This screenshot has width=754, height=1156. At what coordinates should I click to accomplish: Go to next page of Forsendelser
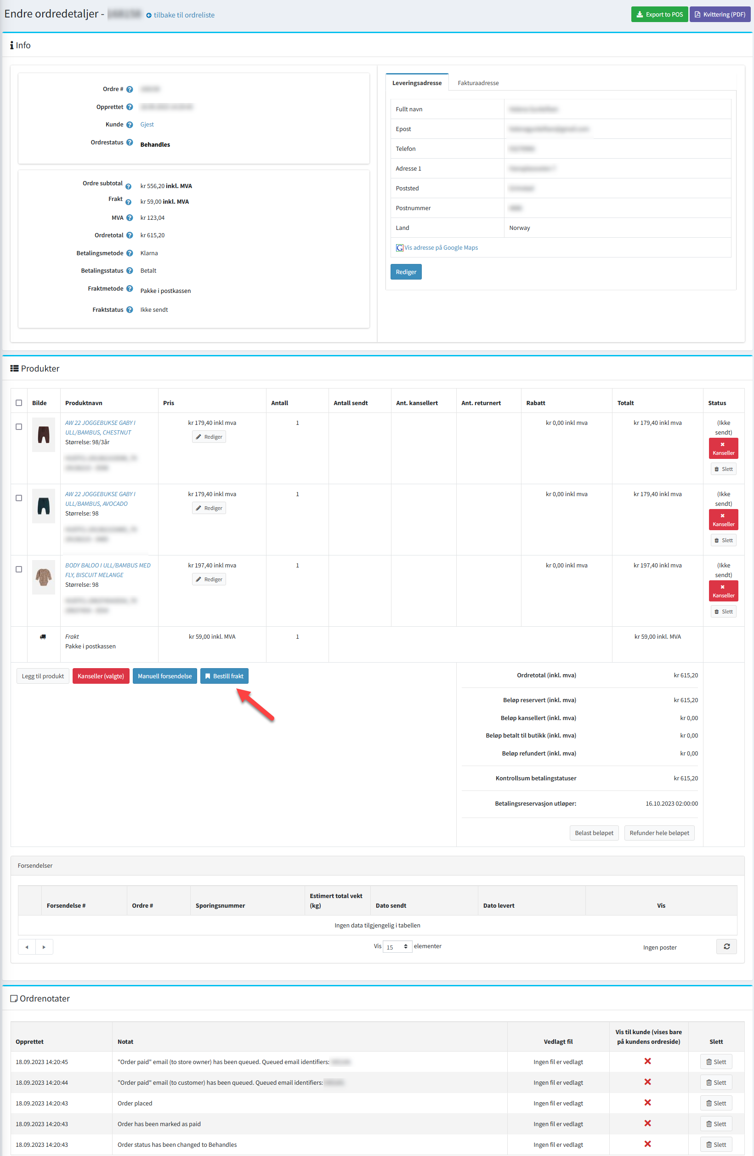coord(44,947)
